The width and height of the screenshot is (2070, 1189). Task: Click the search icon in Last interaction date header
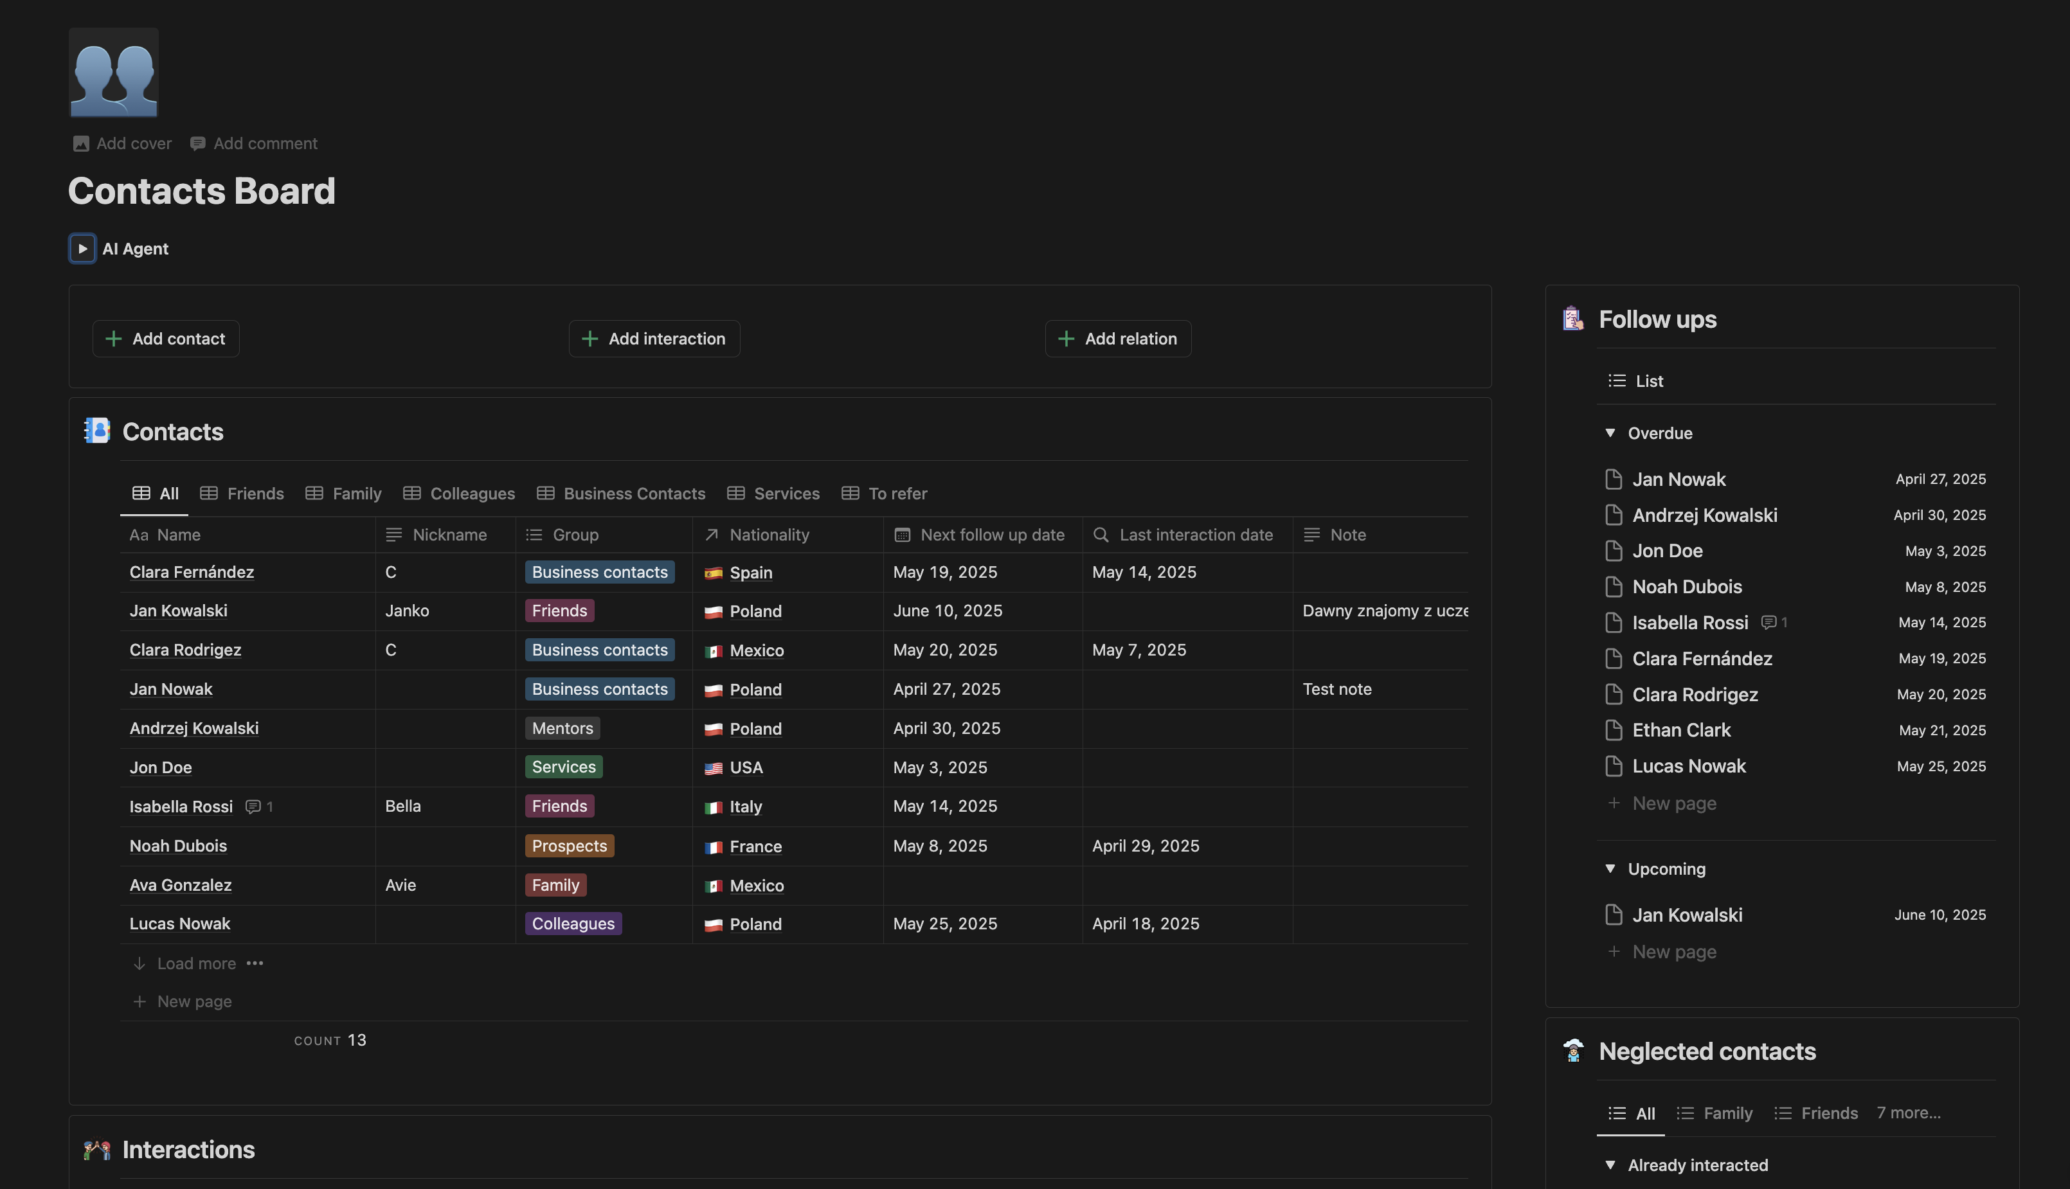(x=1100, y=534)
